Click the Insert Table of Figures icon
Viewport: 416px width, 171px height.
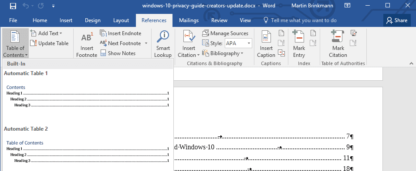coord(281,33)
